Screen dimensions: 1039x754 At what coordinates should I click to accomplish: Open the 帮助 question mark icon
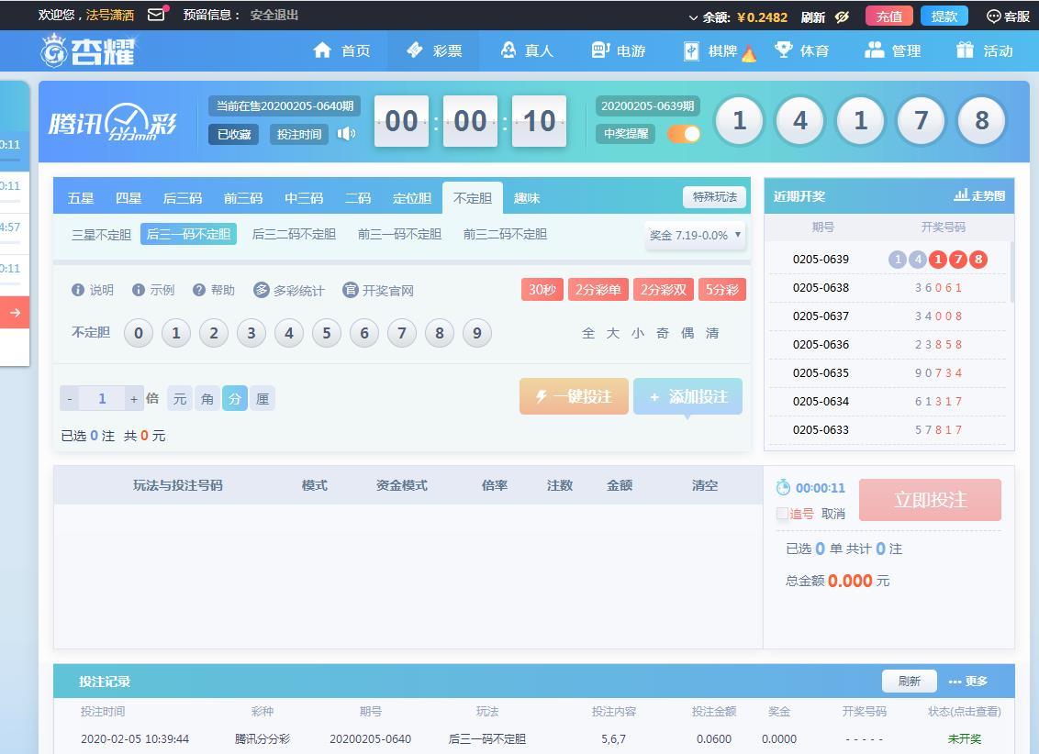[x=199, y=290]
